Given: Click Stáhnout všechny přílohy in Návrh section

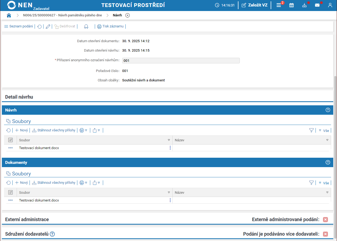Looking at the screenshot, I should pos(54,130).
